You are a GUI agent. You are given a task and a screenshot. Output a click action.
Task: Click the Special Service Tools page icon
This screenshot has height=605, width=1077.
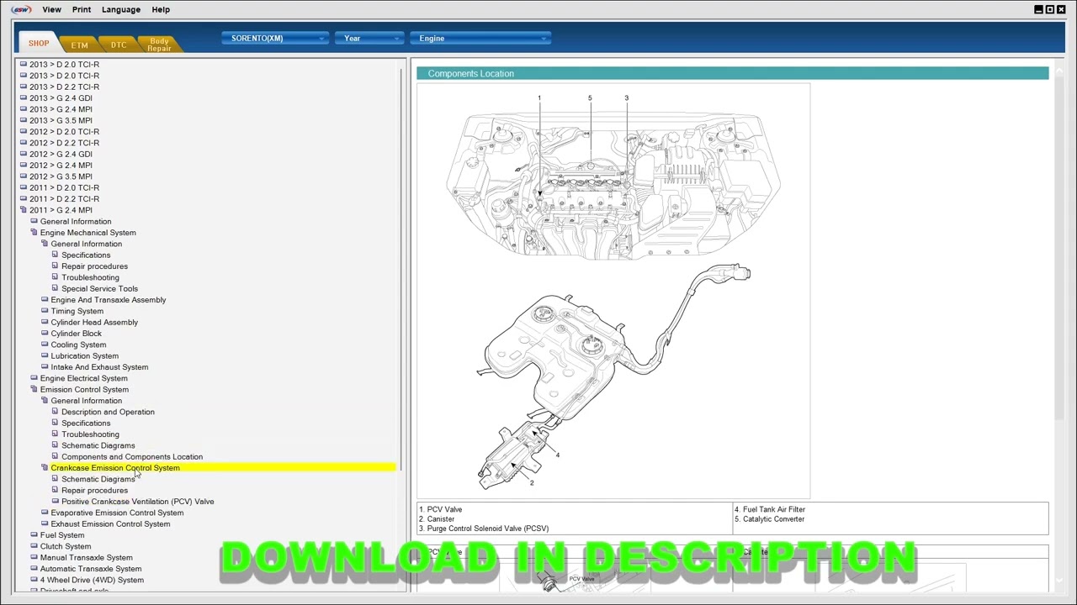55,288
